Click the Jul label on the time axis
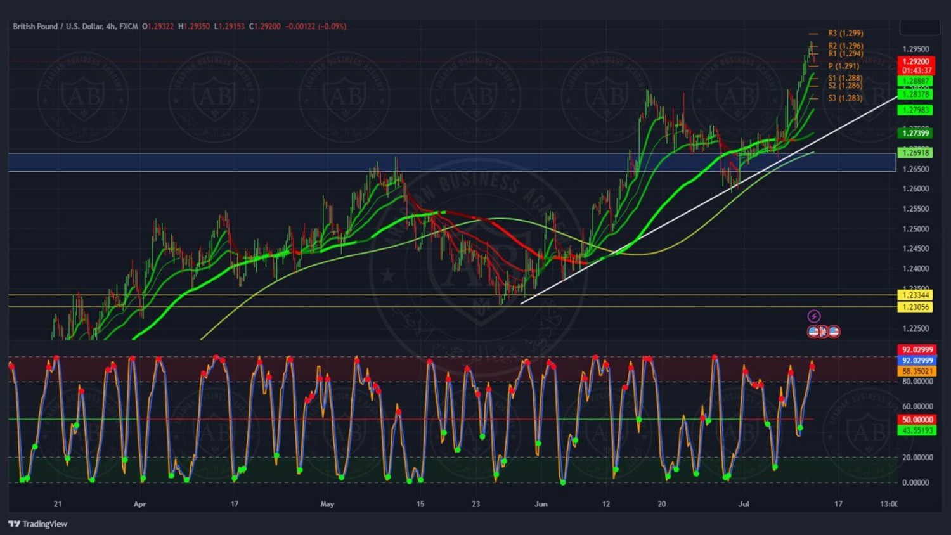Screen dimensions: 951x535 coord(744,505)
